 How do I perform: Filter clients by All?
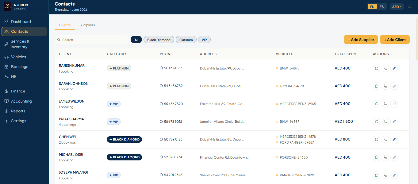tap(136, 40)
